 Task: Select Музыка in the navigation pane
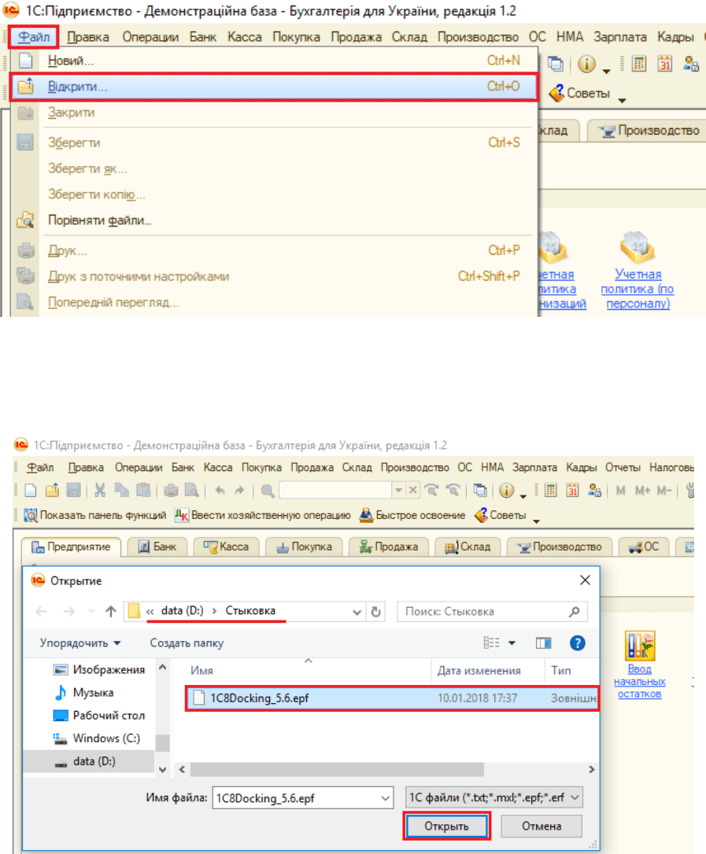tap(84, 693)
